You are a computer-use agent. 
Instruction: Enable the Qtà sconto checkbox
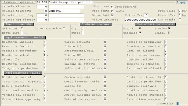[22, 28]
